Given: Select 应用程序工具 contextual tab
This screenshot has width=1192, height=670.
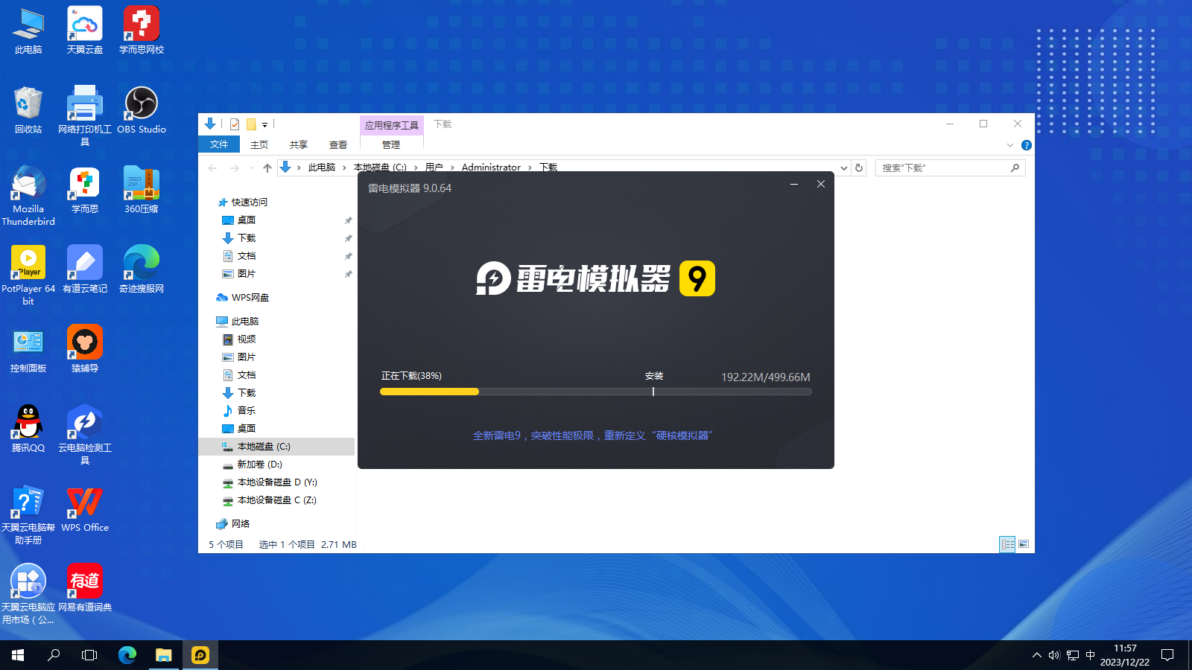Looking at the screenshot, I should (x=391, y=125).
